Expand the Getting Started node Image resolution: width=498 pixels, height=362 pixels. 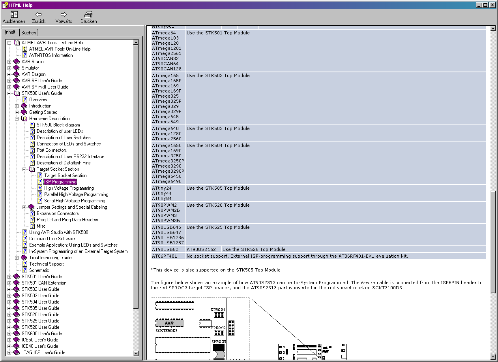coord(17,112)
